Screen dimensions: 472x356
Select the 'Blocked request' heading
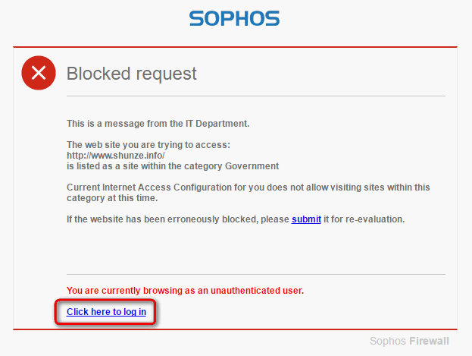coord(132,74)
